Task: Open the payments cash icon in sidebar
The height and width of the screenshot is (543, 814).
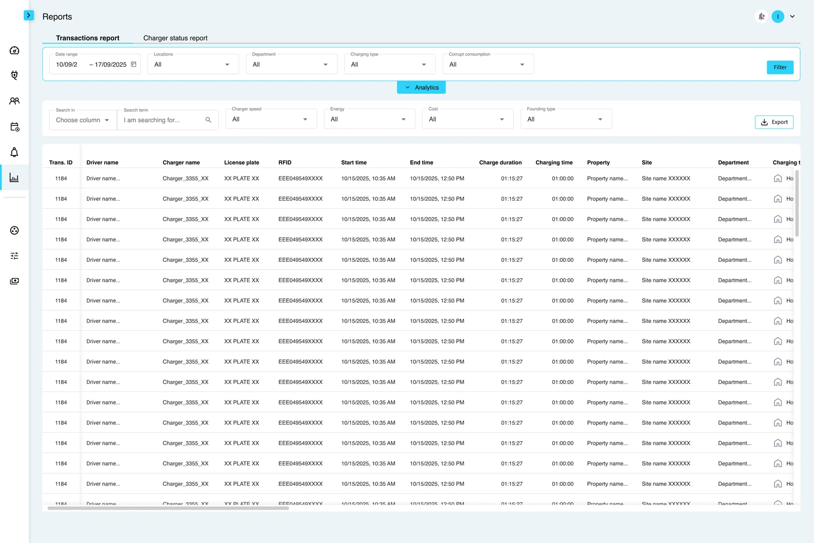Action: pyautogui.click(x=15, y=281)
